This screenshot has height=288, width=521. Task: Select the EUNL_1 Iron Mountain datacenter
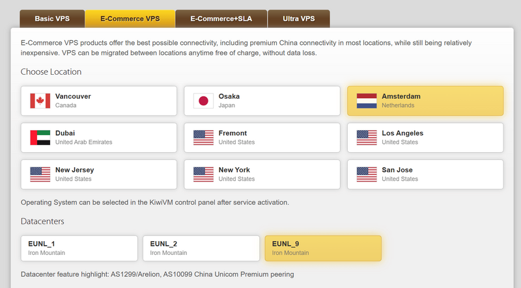pyautogui.click(x=79, y=248)
